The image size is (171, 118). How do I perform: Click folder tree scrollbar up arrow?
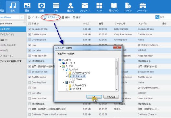117,60
